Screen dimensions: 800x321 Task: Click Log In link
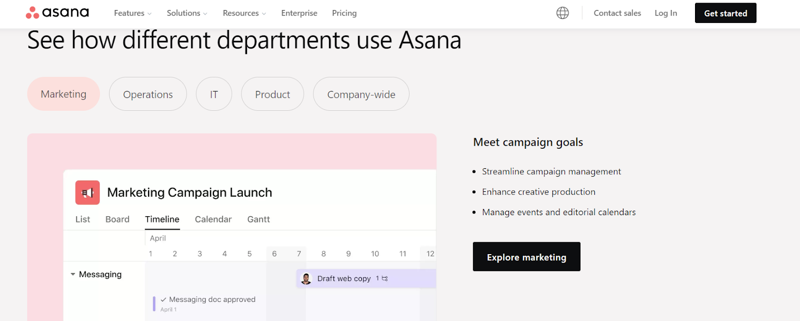(x=665, y=13)
